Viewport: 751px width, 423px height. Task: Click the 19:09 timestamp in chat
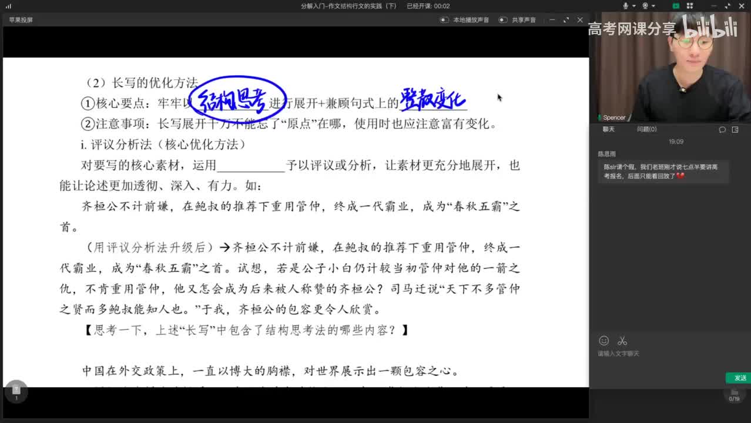676,142
